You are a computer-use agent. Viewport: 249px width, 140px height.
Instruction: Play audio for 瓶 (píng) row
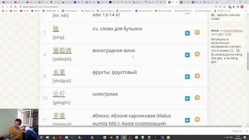(x=188, y=33)
